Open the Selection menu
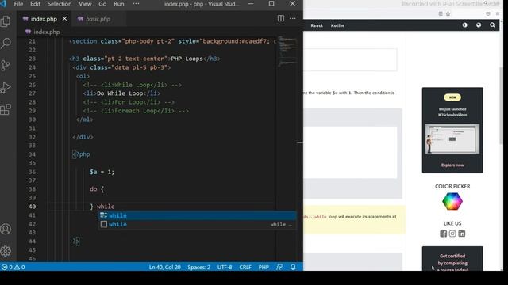This screenshot has width=508, height=285. pos(60,4)
